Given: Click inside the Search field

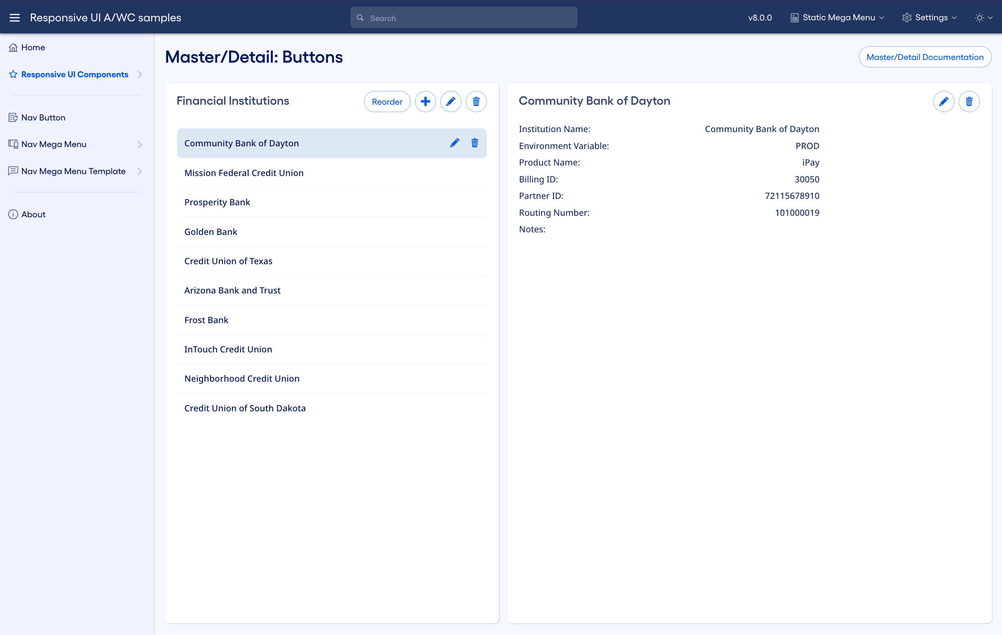Looking at the screenshot, I should click(x=463, y=18).
